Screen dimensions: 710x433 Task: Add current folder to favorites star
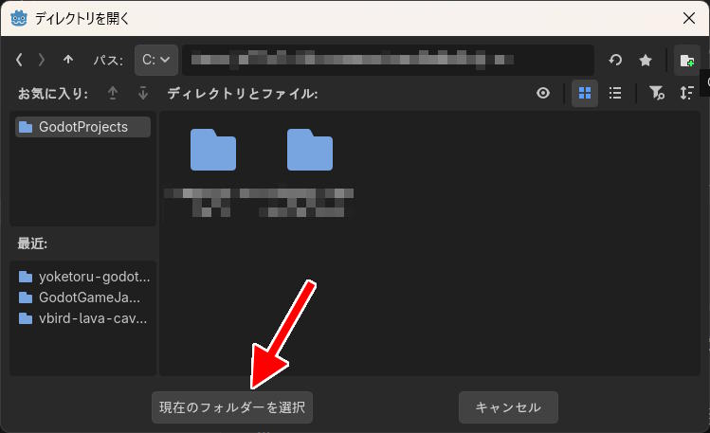(646, 60)
